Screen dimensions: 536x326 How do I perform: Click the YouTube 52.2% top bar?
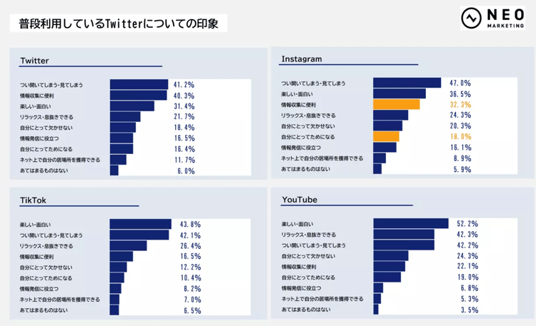pos(411,223)
